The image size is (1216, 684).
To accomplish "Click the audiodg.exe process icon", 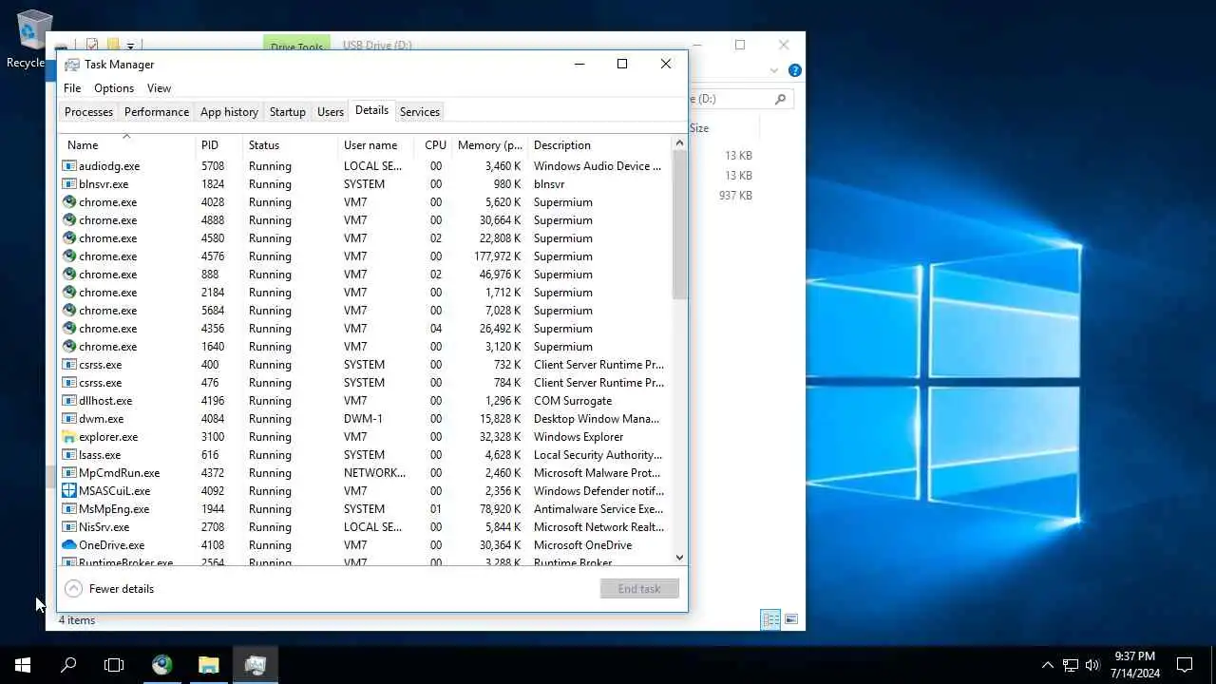I will (x=69, y=166).
